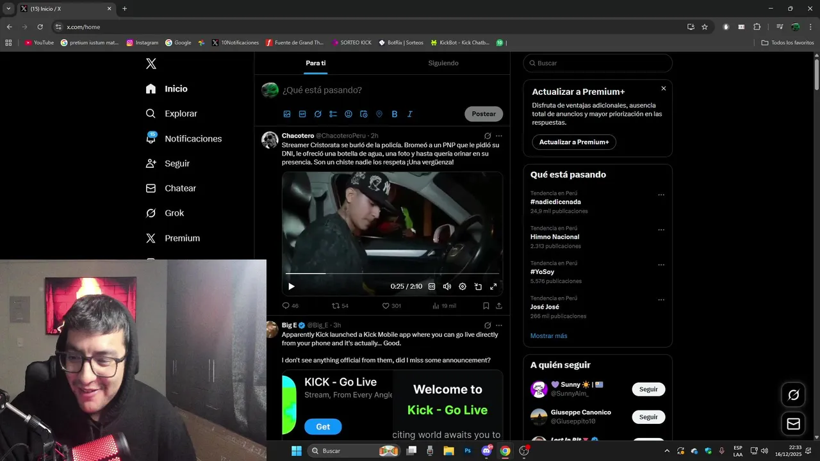Seek along the video progress bar
This screenshot has height=461, width=820.
pyautogui.click(x=392, y=273)
